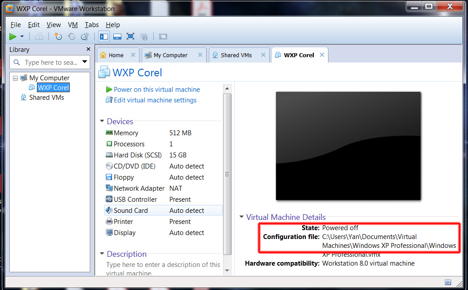Collapse the Devices section
The height and width of the screenshot is (290, 468).
(x=102, y=121)
